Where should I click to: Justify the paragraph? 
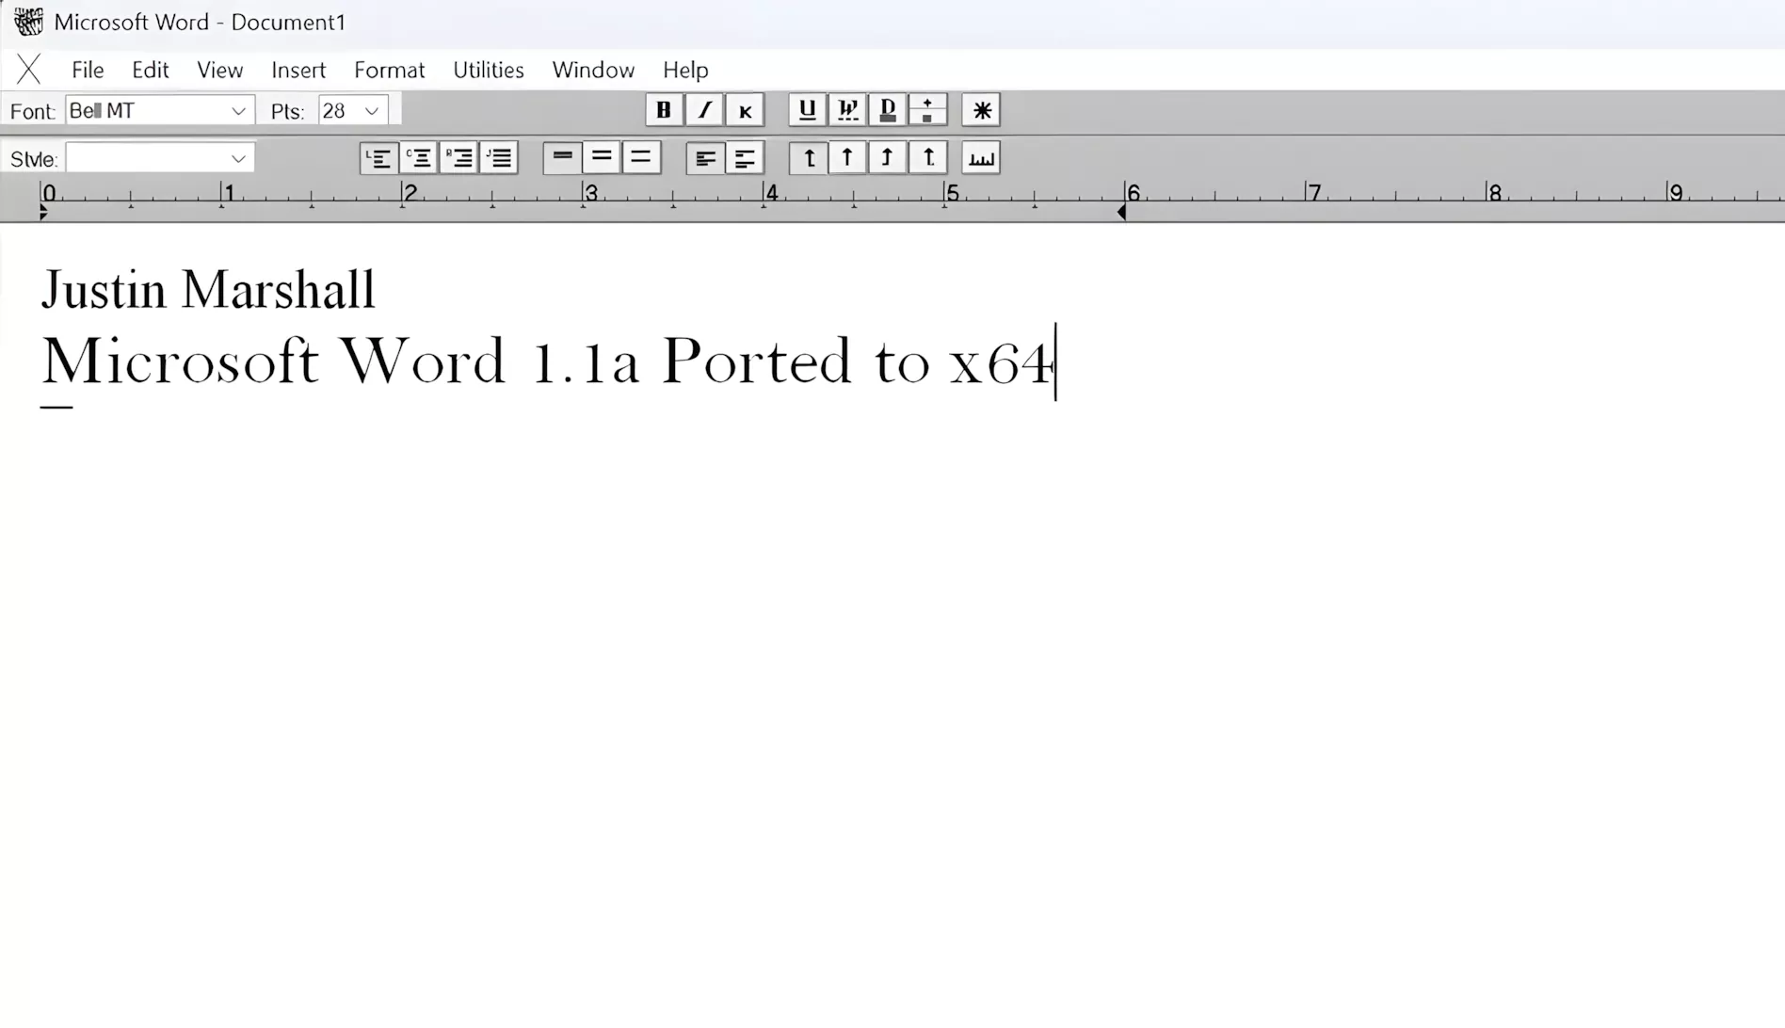click(499, 158)
